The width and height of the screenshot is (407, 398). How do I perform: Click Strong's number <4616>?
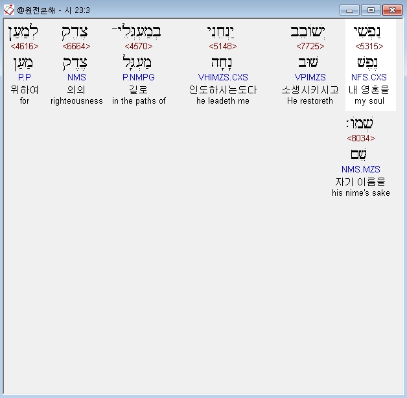[x=25, y=46]
